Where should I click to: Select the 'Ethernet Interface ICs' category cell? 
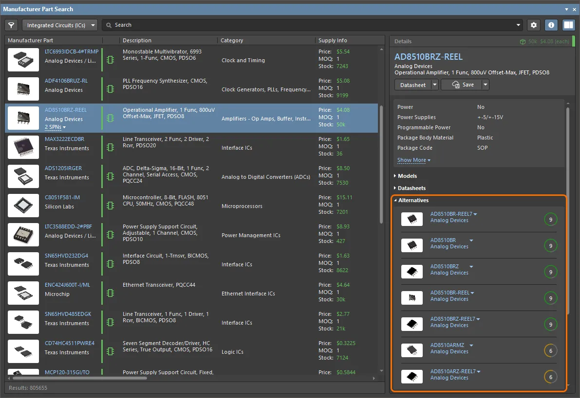pyautogui.click(x=248, y=294)
